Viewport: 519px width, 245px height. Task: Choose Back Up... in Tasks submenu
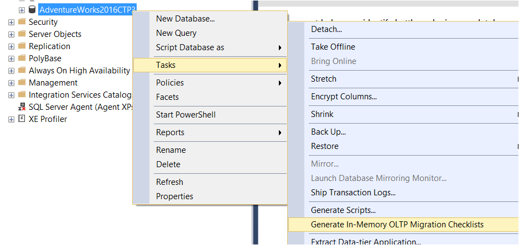[403, 132]
